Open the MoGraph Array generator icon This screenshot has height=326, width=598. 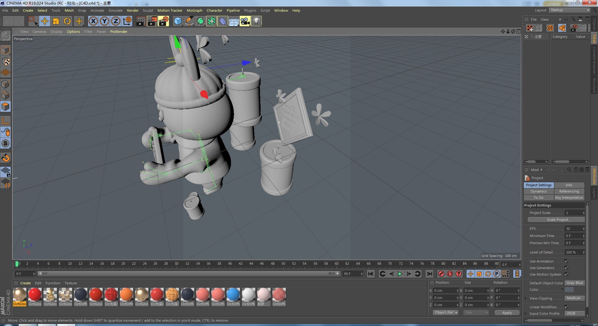click(x=211, y=21)
